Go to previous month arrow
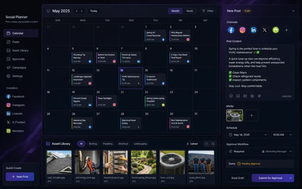 pos(77,11)
